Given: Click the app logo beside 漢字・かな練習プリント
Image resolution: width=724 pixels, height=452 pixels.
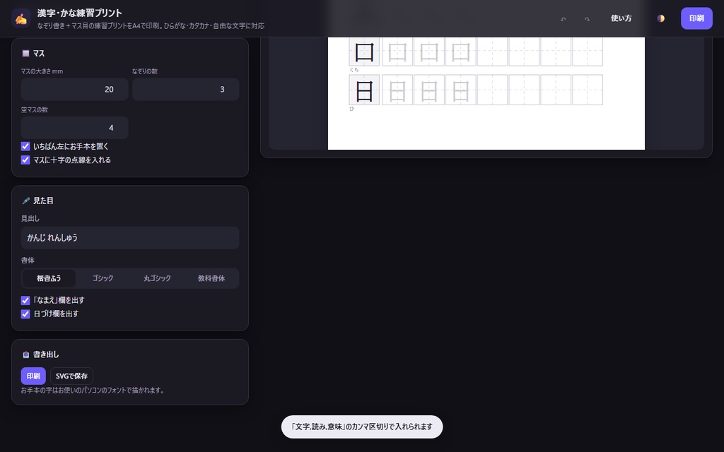Looking at the screenshot, I should point(21,18).
